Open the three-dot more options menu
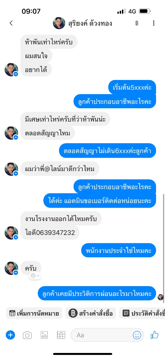165x358 pixels. pos(154,23)
